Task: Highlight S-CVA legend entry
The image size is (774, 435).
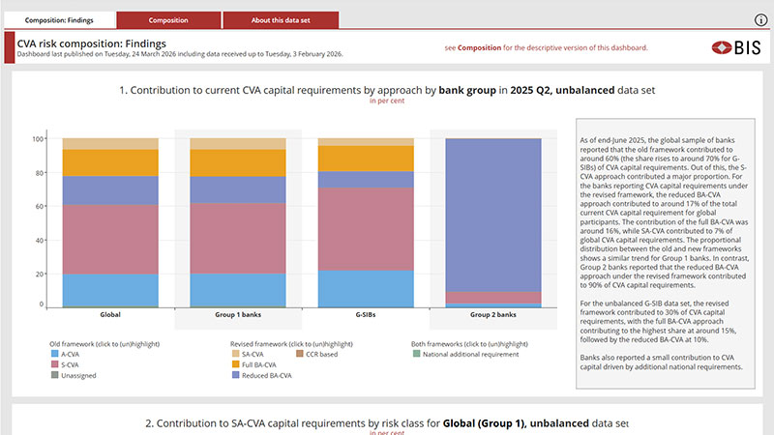Action: (65, 364)
